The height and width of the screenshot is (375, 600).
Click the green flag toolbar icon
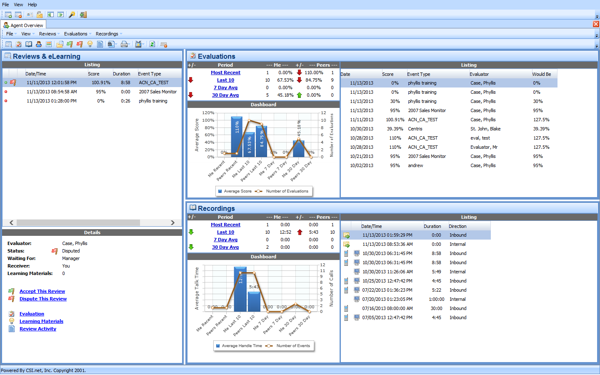click(70, 44)
